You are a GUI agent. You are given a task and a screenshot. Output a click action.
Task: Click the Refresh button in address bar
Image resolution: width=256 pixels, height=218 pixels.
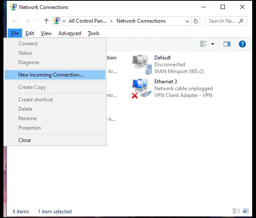coord(196,21)
